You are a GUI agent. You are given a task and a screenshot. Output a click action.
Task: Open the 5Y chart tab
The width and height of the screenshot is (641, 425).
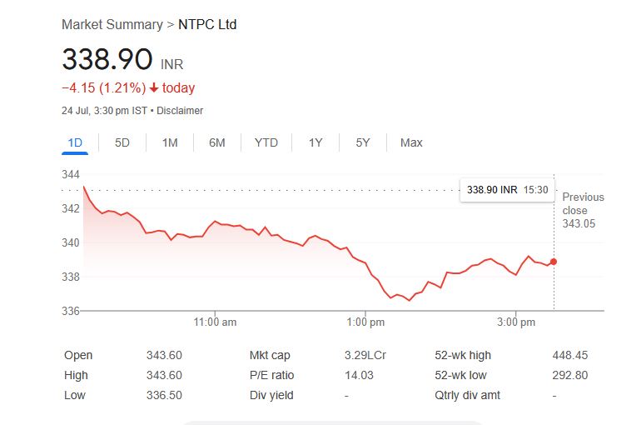[363, 142]
